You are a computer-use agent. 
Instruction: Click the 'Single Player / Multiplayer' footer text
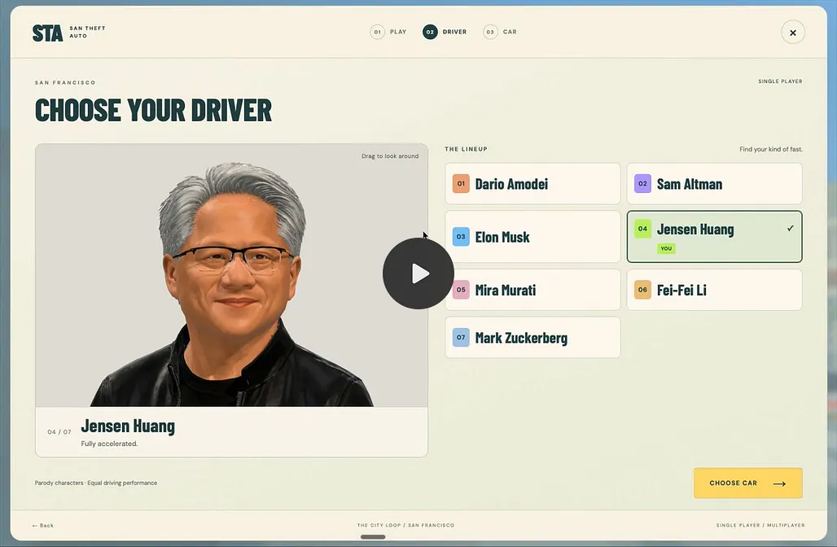(760, 525)
